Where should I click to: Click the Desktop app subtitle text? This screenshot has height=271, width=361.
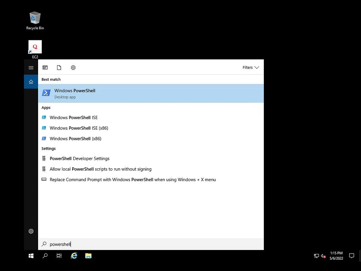[65, 97]
